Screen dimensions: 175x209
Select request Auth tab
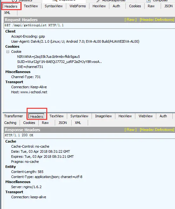(x=116, y=6)
